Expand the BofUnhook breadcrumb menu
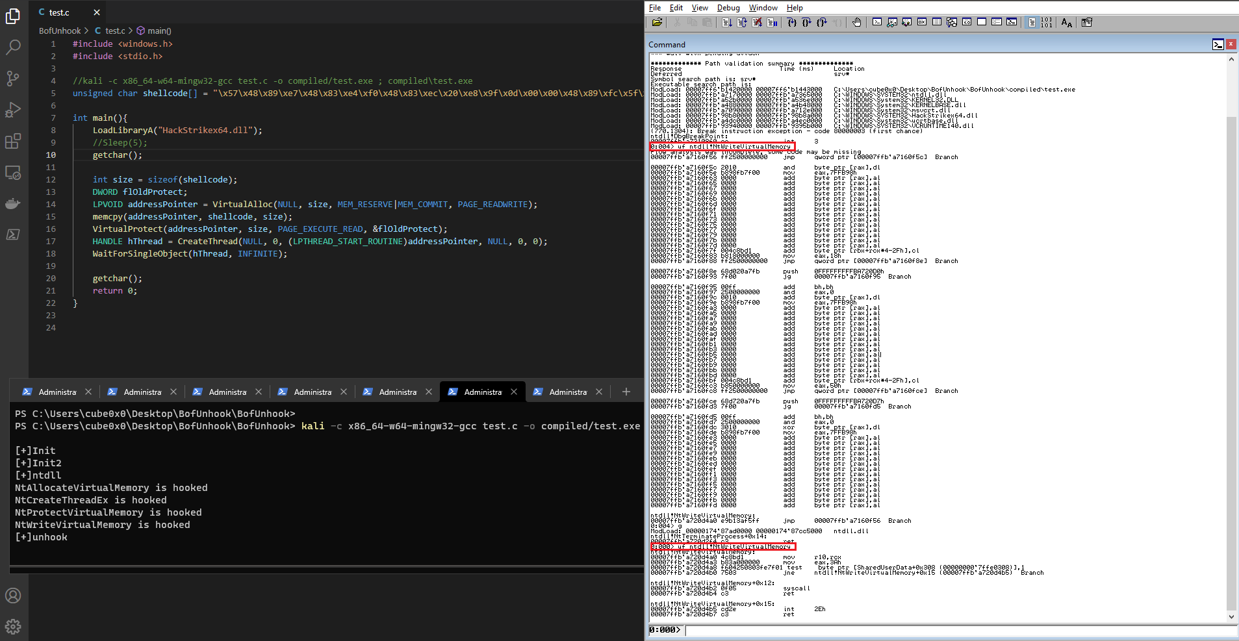Screen dimensions: 1239x641 [x=60, y=31]
